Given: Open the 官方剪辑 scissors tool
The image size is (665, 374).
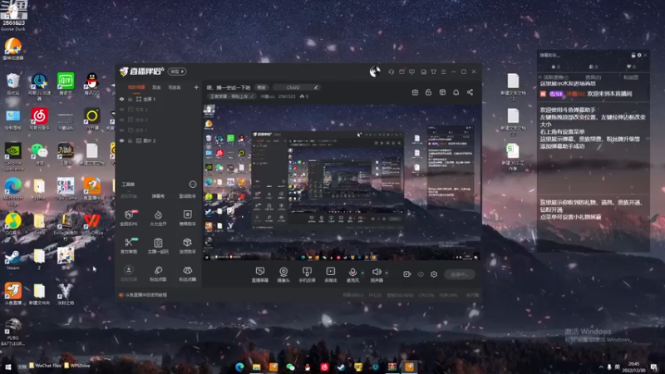Looking at the screenshot, I should (x=129, y=245).
